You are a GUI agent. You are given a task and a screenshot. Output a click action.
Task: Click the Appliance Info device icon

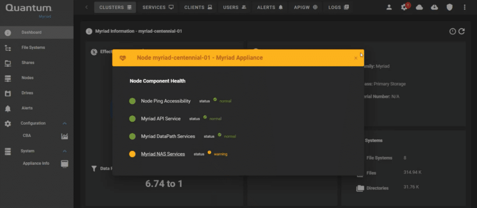tap(64, 164)
